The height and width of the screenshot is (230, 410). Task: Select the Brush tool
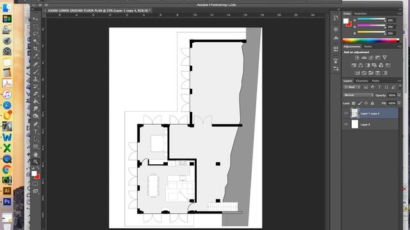pos(36,71)
